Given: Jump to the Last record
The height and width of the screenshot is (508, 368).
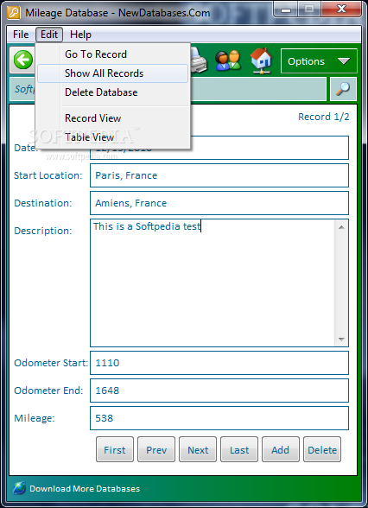Looking at the screenshot, I should pos(239,449).
